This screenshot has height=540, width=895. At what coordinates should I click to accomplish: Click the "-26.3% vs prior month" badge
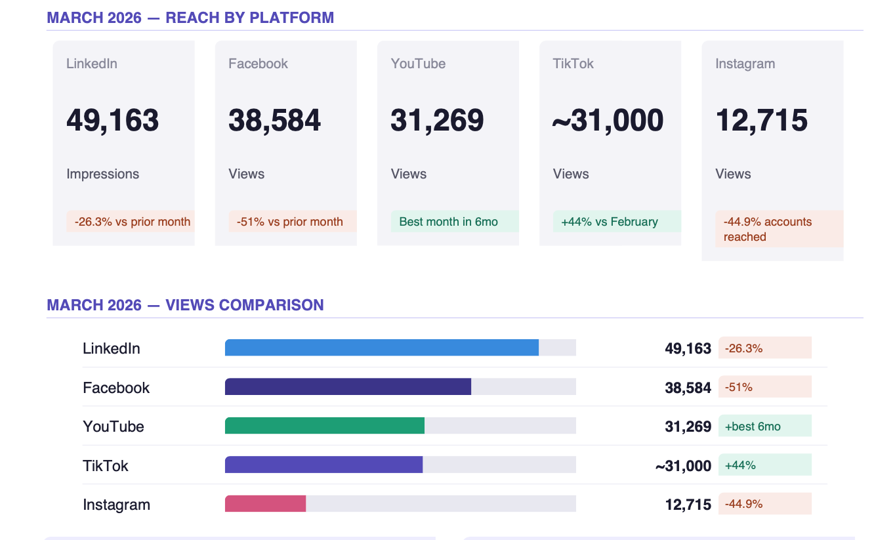tap(131, 222)
